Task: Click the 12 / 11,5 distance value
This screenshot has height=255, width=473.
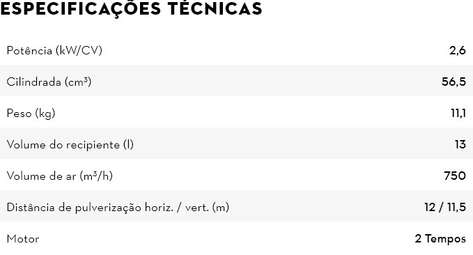Action: [445, 208]
